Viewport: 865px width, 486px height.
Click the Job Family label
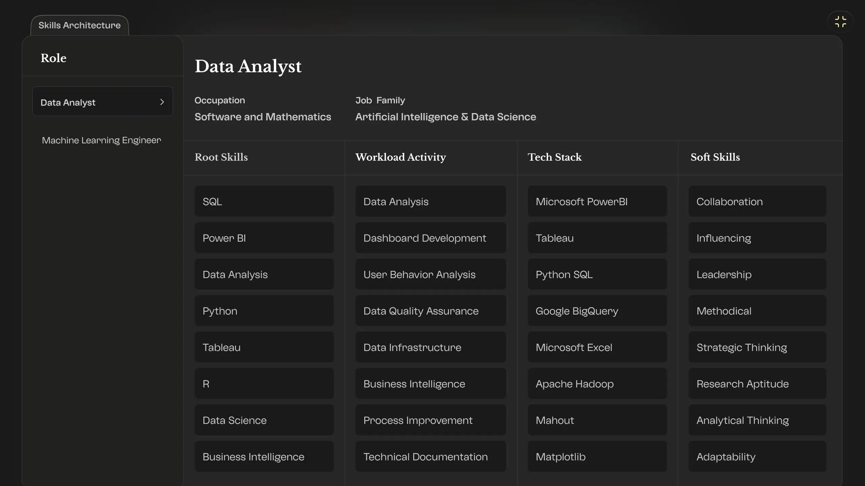coord(380,100)
